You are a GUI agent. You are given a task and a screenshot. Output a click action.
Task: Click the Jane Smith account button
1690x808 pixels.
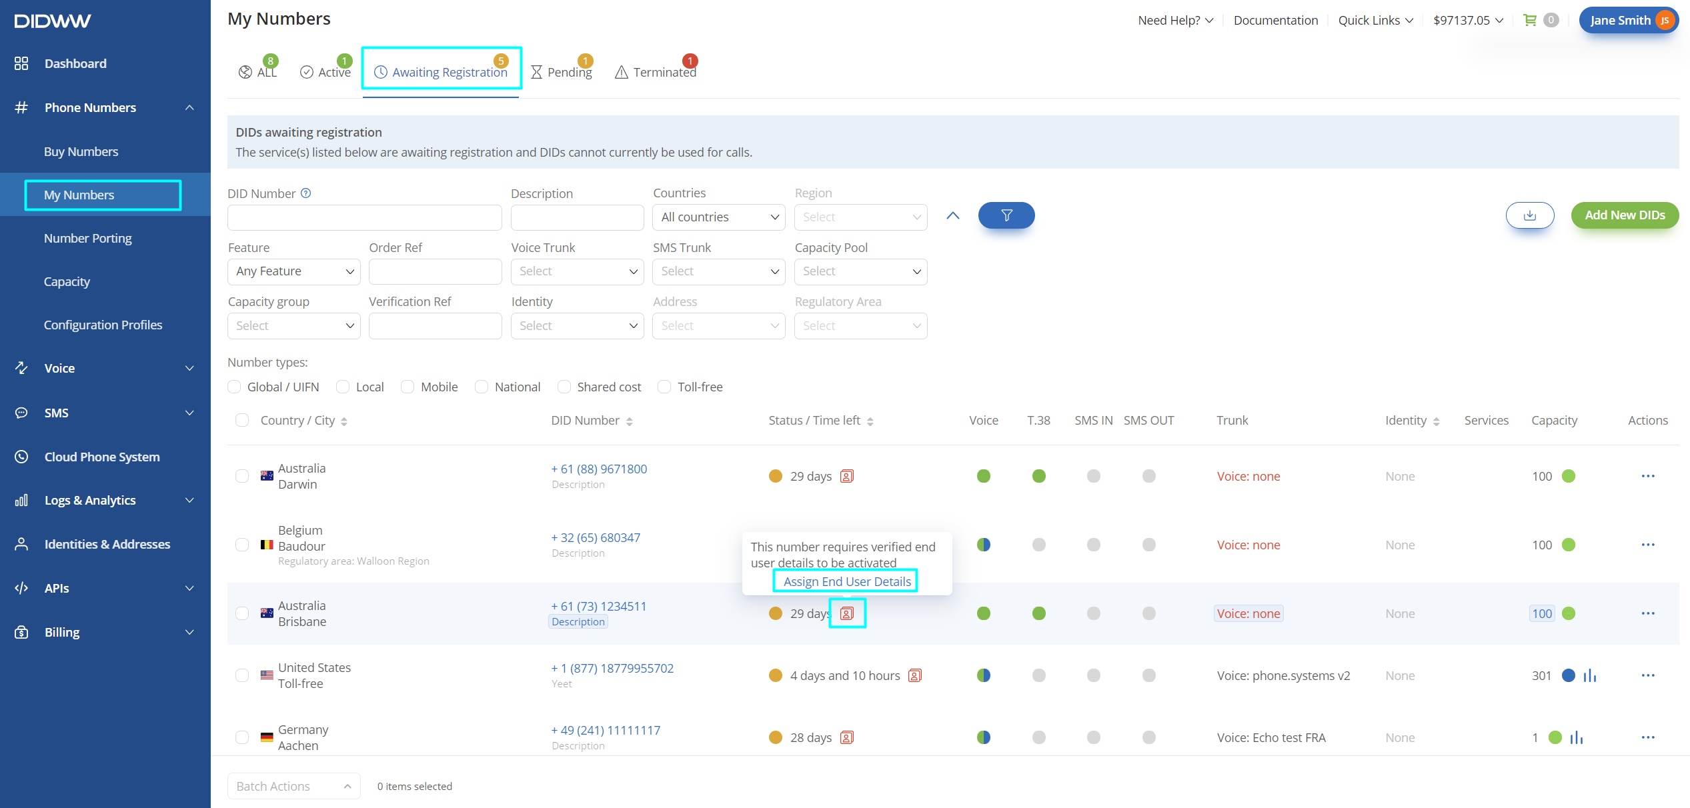1629,20
